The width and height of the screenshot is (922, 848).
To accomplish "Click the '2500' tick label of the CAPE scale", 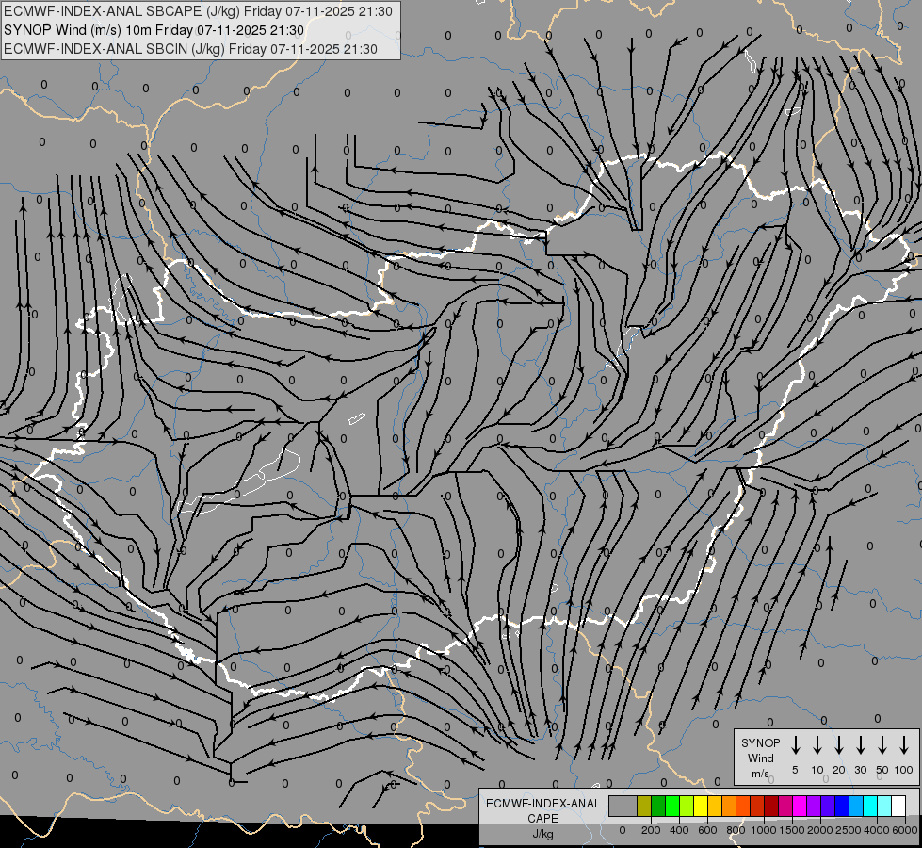I will coord(849,830).
